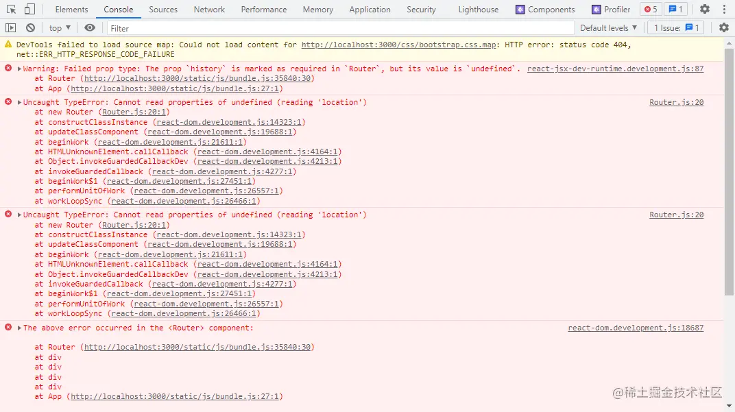Open second Router.js:20 source link on right
Viewport: 735px width, 412px height.
[x=677, y=215]
